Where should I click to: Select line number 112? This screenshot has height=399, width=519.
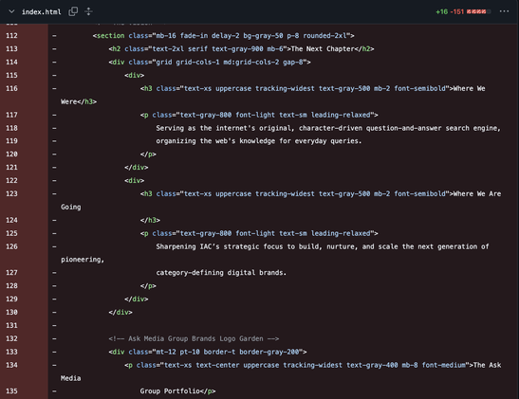(12, 36)
